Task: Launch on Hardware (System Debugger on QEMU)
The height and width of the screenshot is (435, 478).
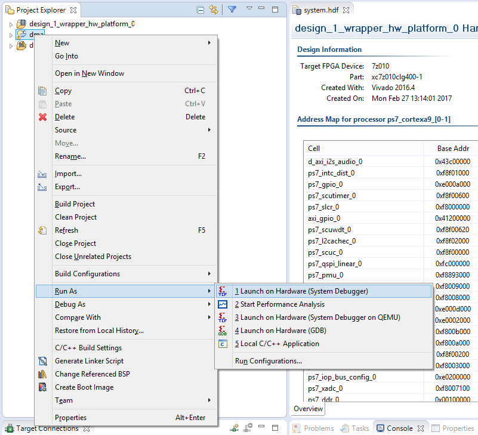Action: [324, 317]
